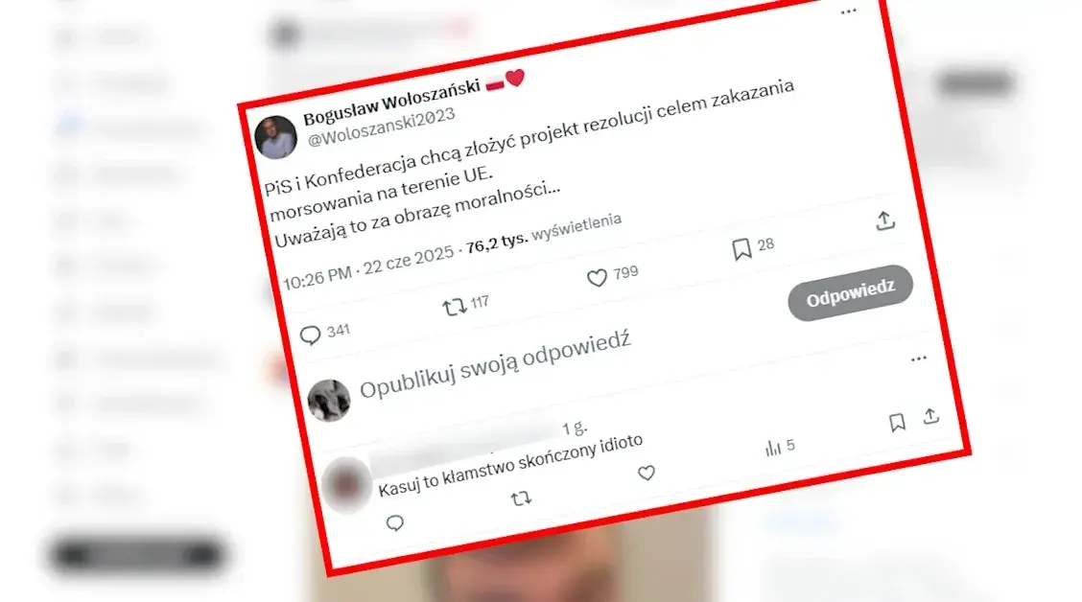The image size is (1082, 602).
Task: Open three-dot menu above the main tweet
Action: [848, 12]
